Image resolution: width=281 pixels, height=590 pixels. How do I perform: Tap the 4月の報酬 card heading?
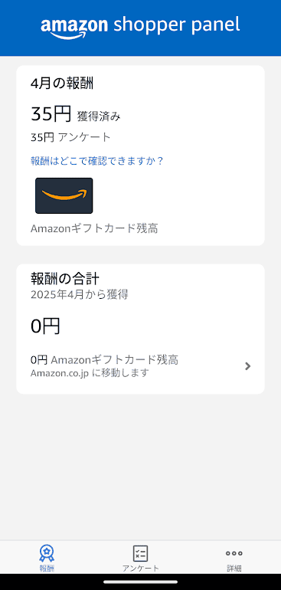62,84
